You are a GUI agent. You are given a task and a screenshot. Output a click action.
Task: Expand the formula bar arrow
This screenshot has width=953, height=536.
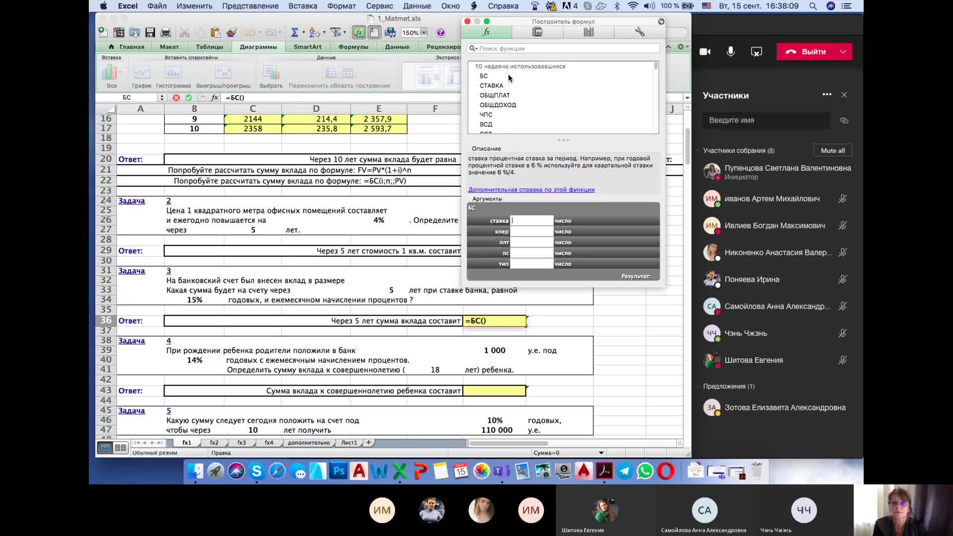coord(687,98)
